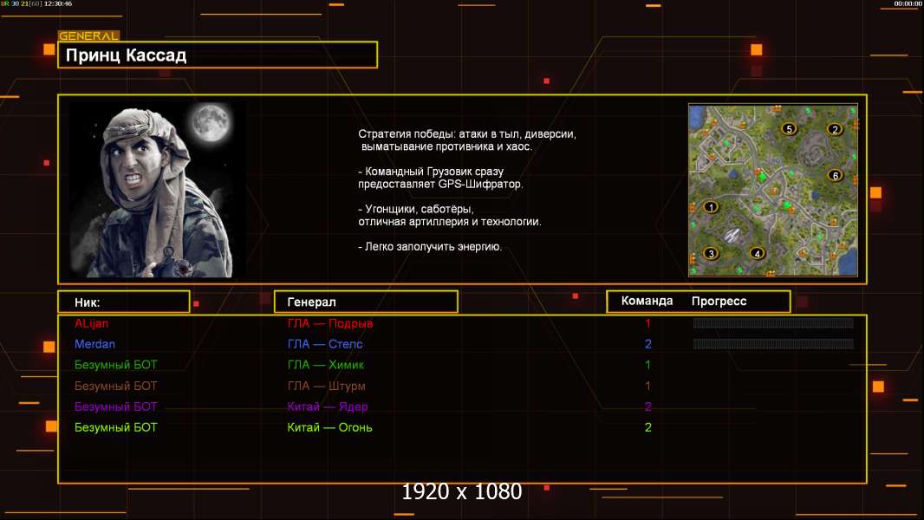Click the "Китай — Огонь" general entry

click(330, 427)
